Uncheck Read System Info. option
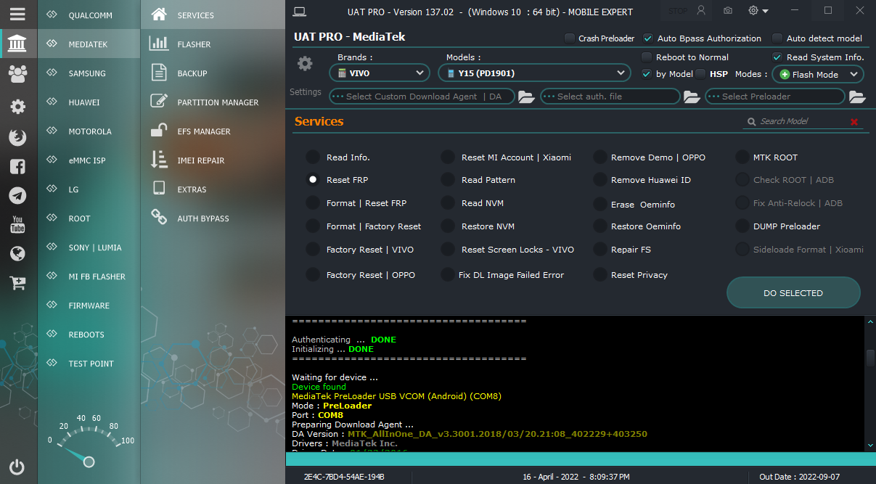The width and height of the screenshot is (876, 484). pyautogui.click(x=777, y=57)
